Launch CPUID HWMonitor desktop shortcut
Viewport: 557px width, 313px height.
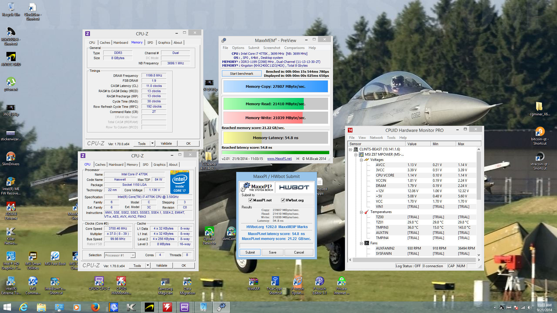121,285
